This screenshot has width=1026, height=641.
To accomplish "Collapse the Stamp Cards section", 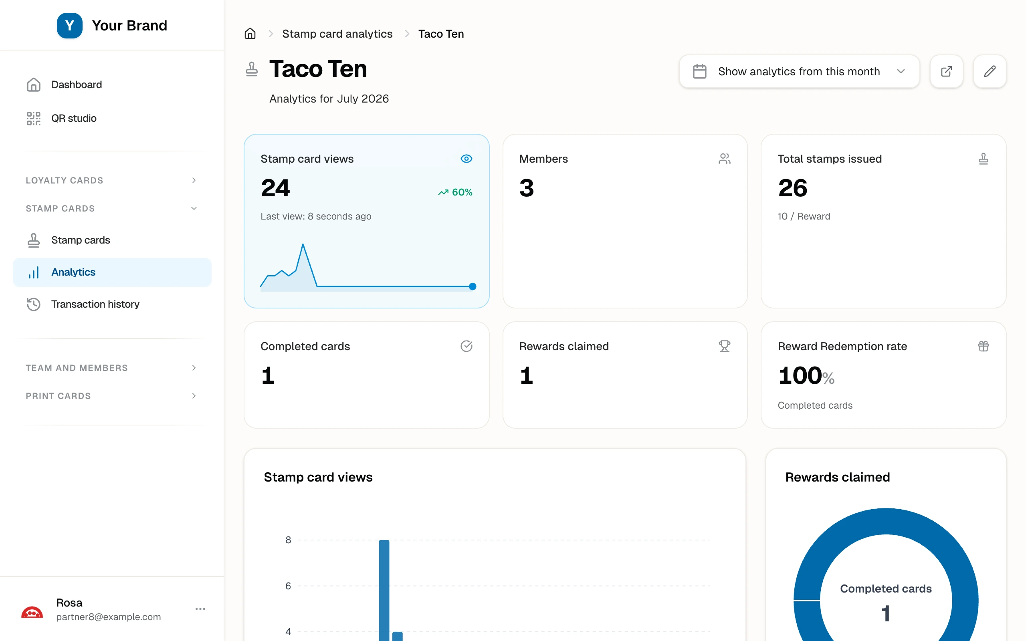I will (x=112, y=208).
